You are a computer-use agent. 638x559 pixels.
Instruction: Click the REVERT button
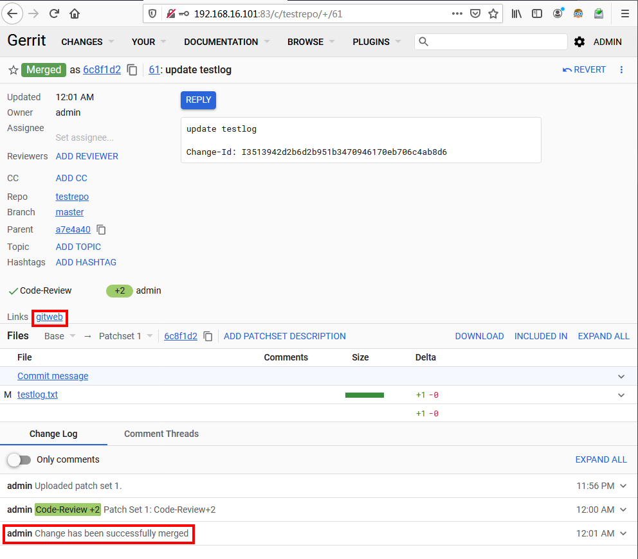point(584,69)
